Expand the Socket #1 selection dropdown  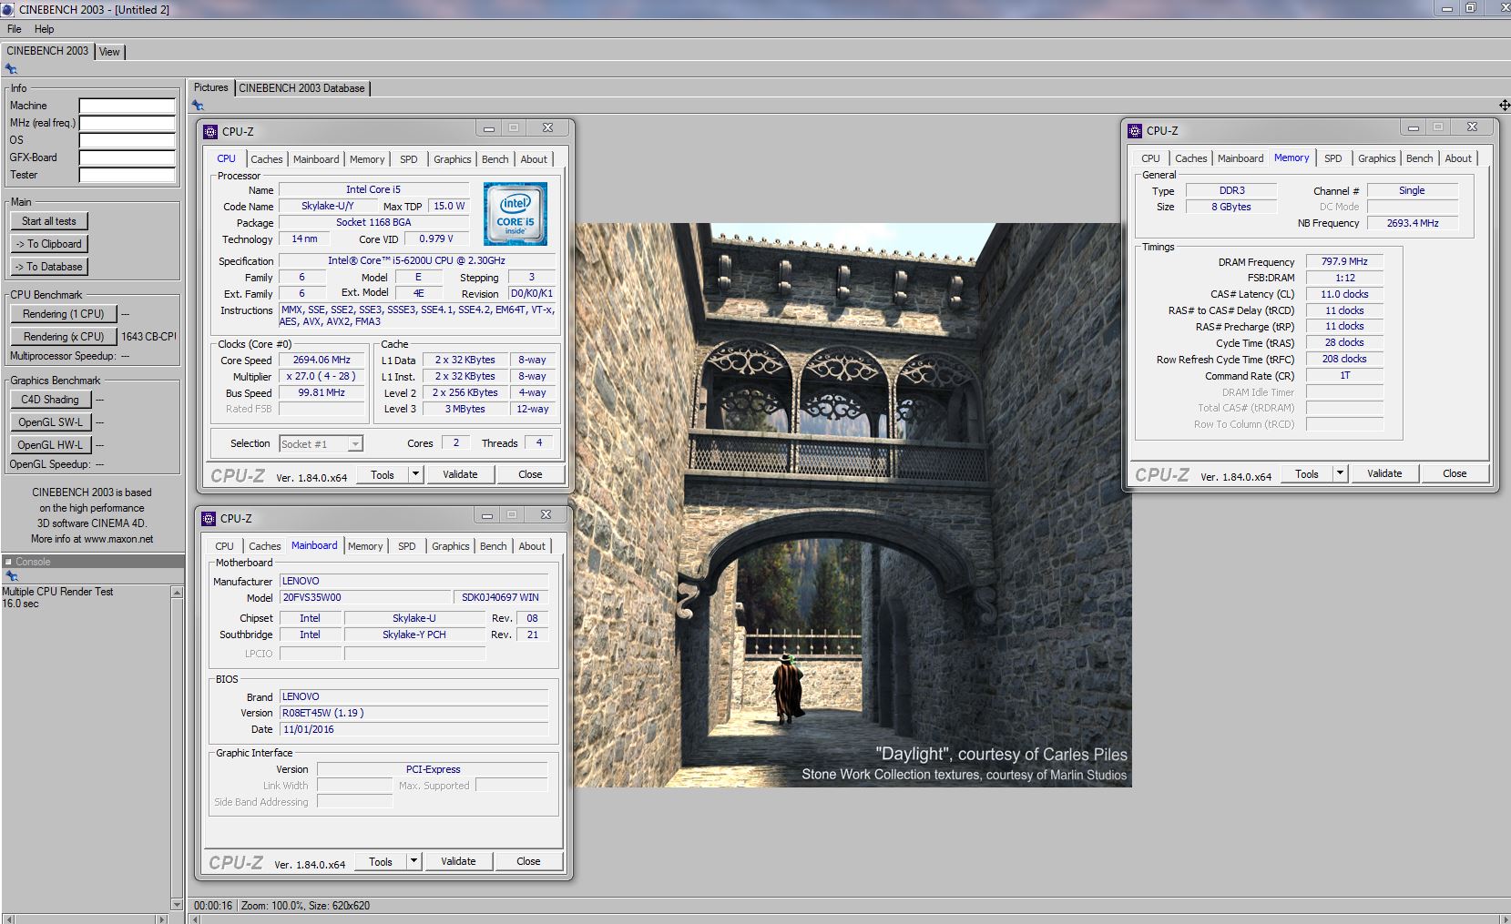pyautogui.click(x=355, y=444)
